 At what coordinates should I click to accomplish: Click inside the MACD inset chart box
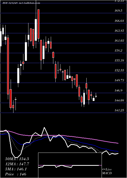tap(70, 165)
